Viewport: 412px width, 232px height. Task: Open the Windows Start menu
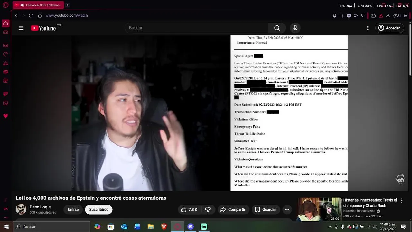6,227
